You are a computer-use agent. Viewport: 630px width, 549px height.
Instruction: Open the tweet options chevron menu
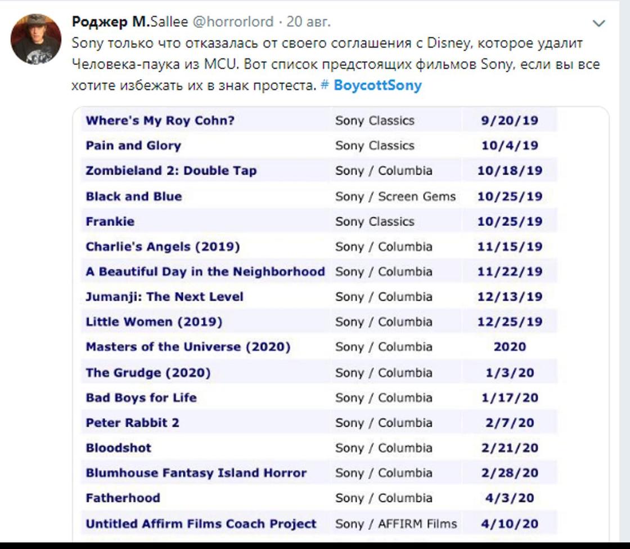pos(598,23)
